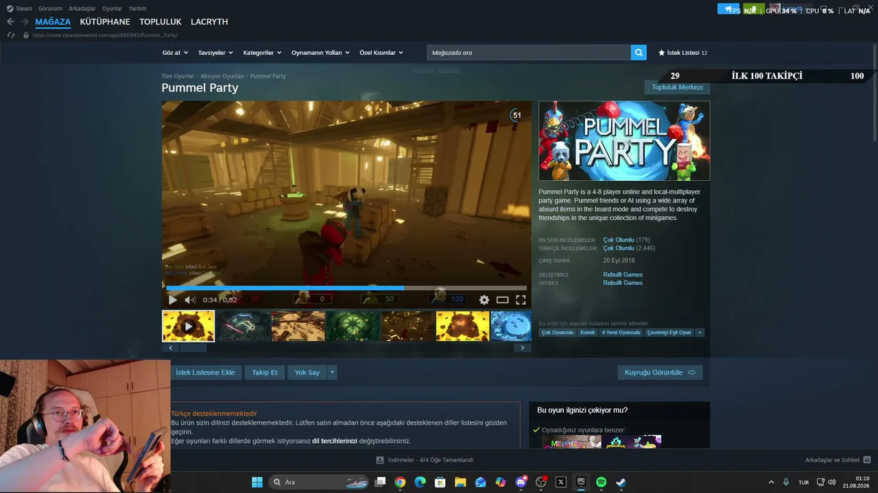Click the Takip Et button
The width and height of the screenshot is (878, 493).
click(265, 372)
